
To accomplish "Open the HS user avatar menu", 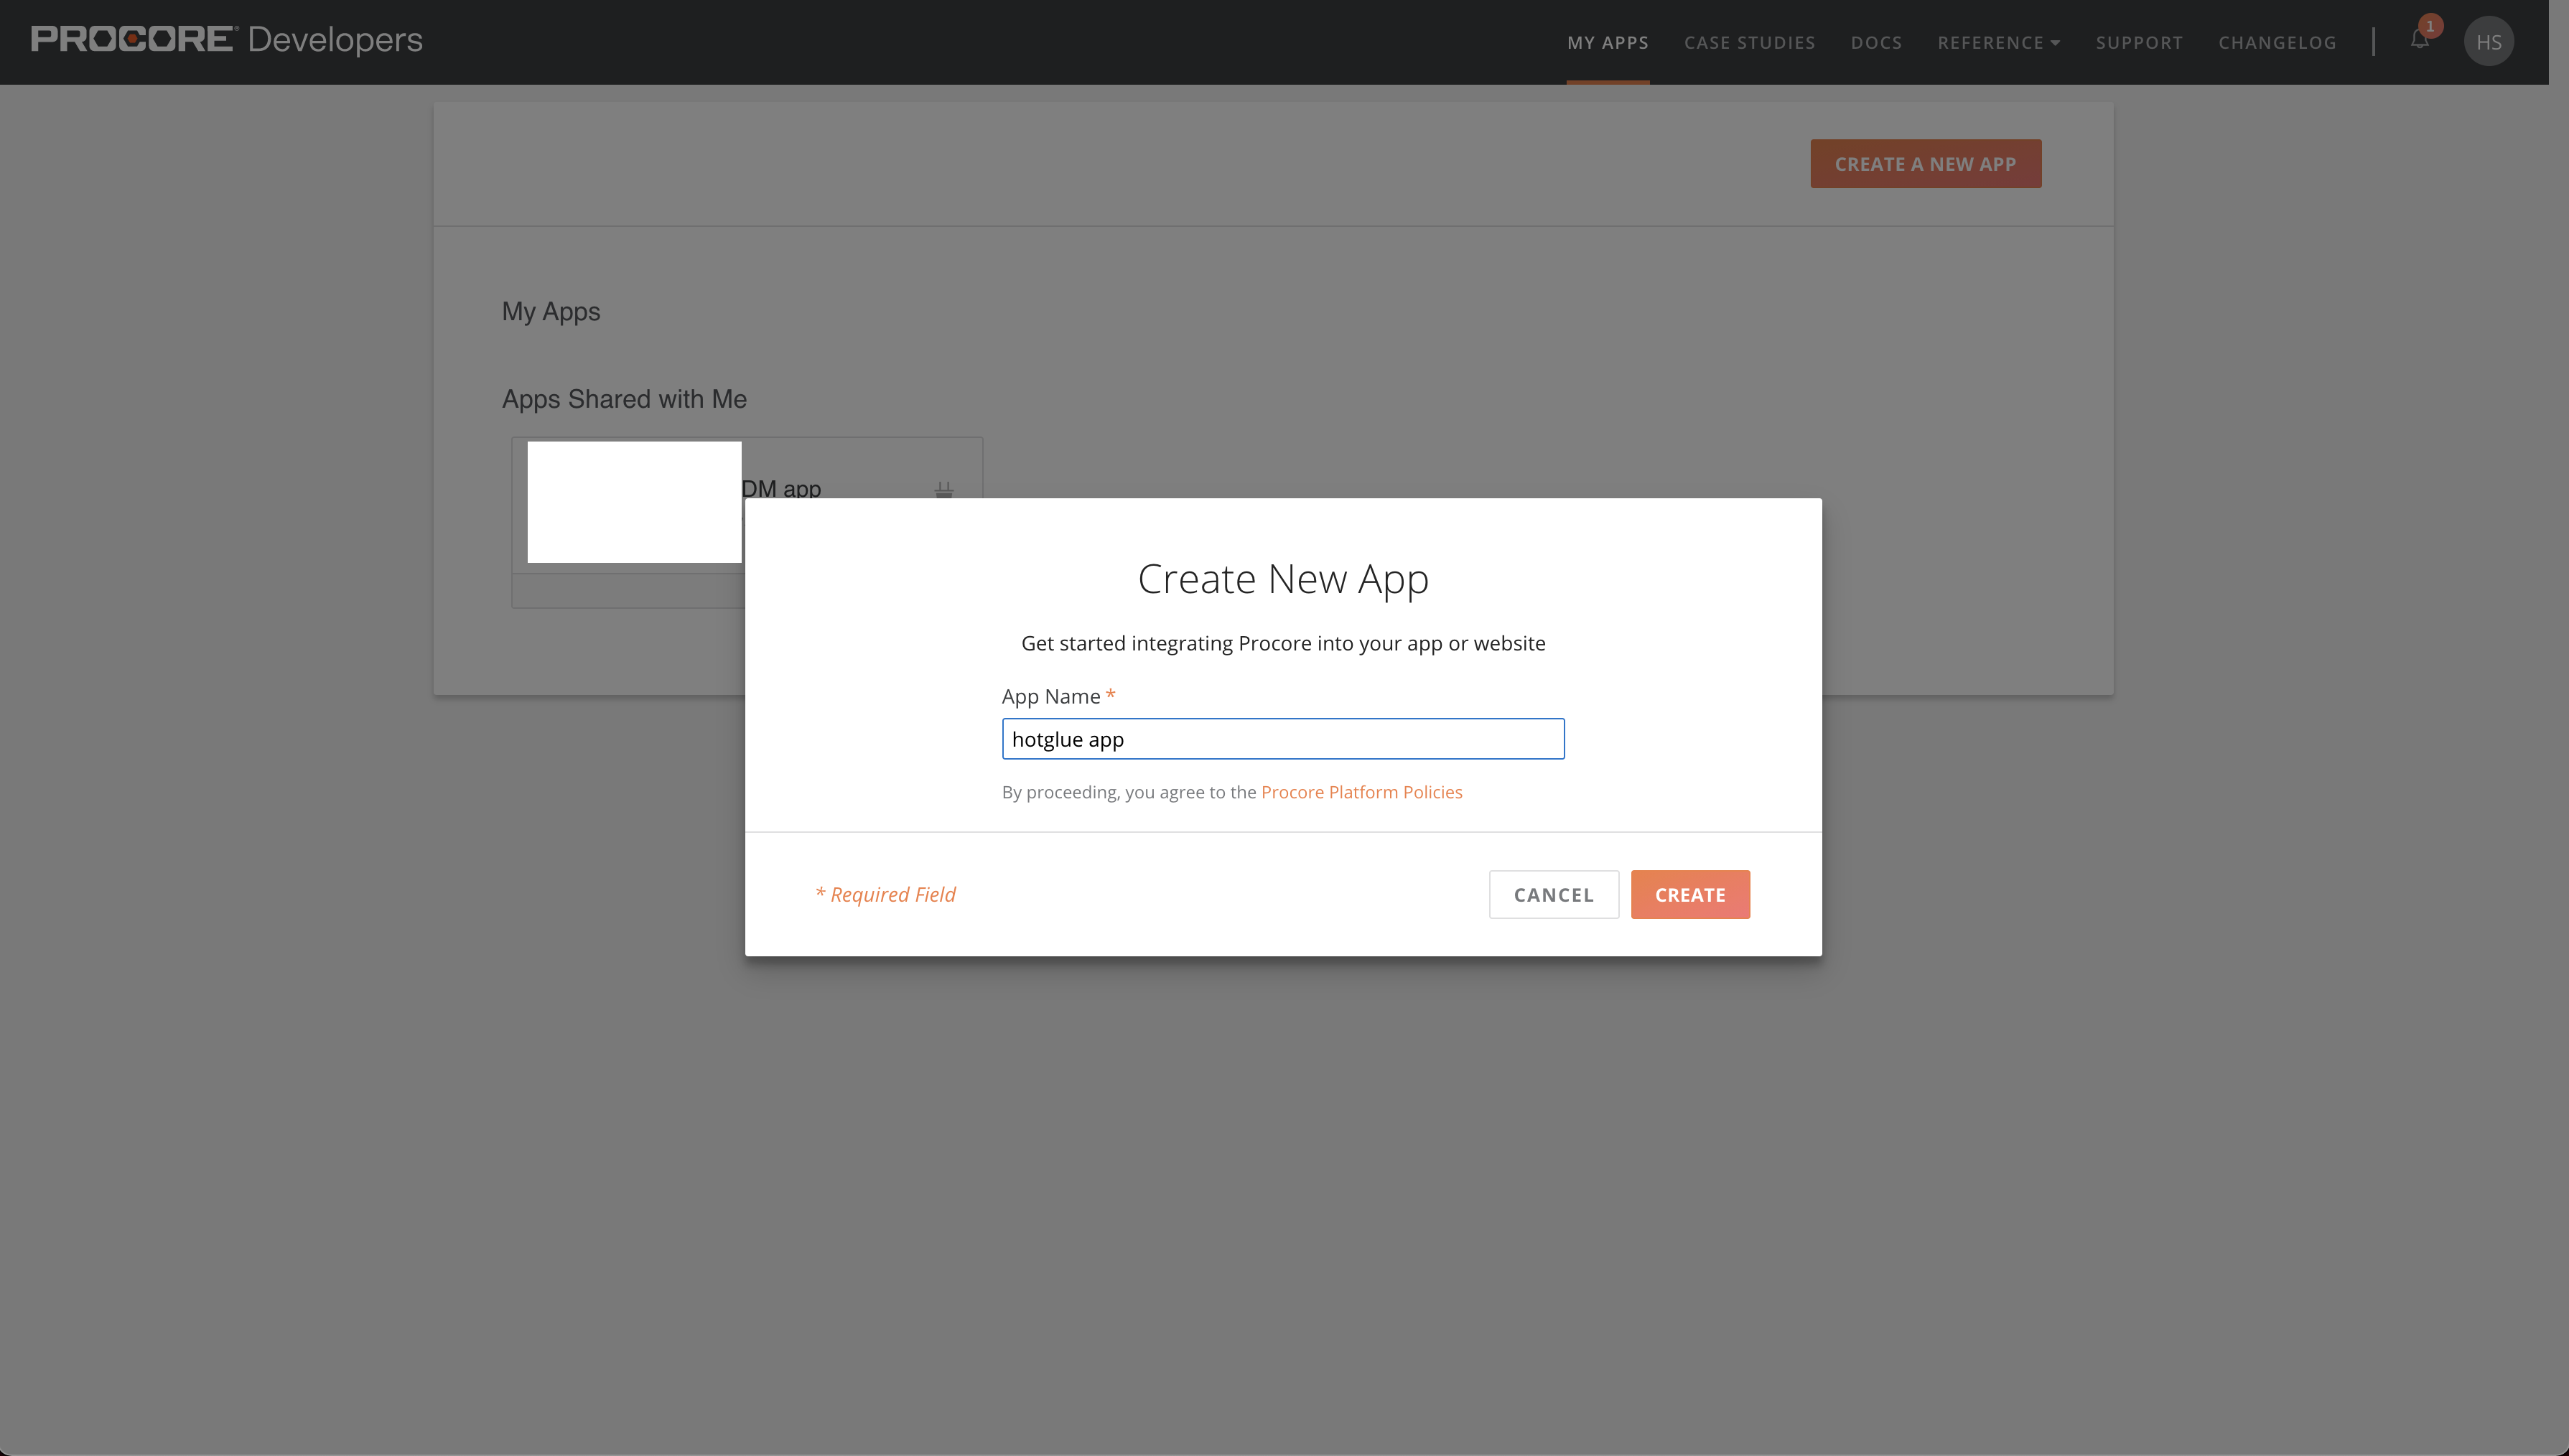I will 2489,42.
